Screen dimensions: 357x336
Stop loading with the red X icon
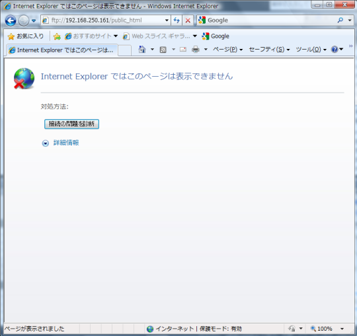pos(188,21)
